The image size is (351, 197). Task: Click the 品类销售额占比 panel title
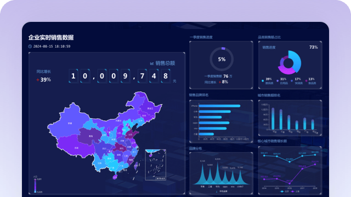pyautogui.click(x=269, y=37)
